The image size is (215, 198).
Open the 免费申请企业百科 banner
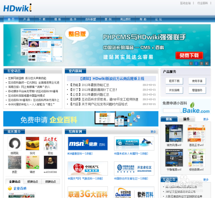81,119
